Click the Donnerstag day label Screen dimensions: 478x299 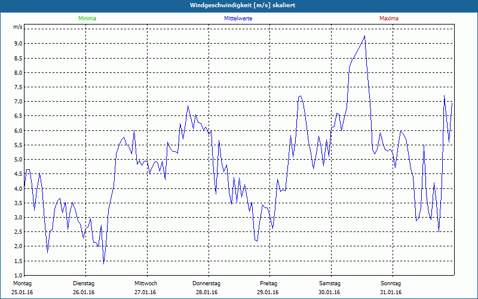tap(206, 283)
